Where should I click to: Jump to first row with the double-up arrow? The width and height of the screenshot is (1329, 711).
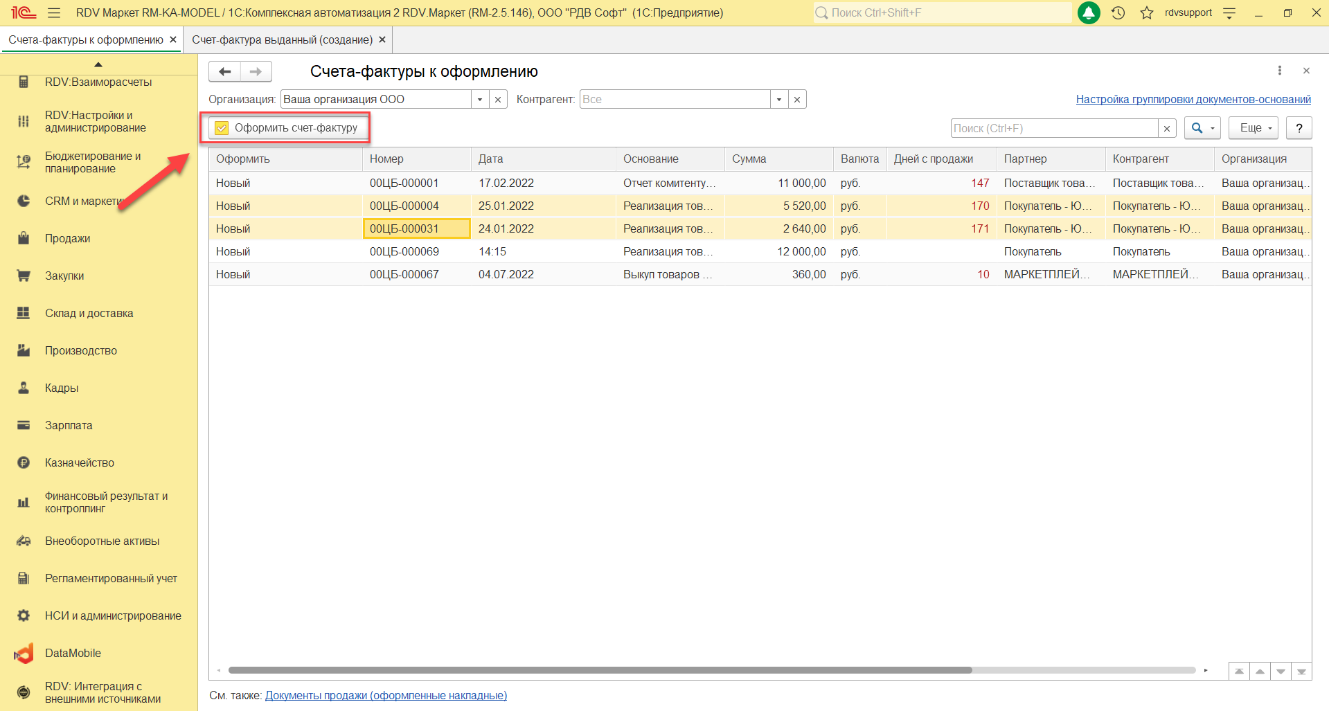pos(1239,672)
